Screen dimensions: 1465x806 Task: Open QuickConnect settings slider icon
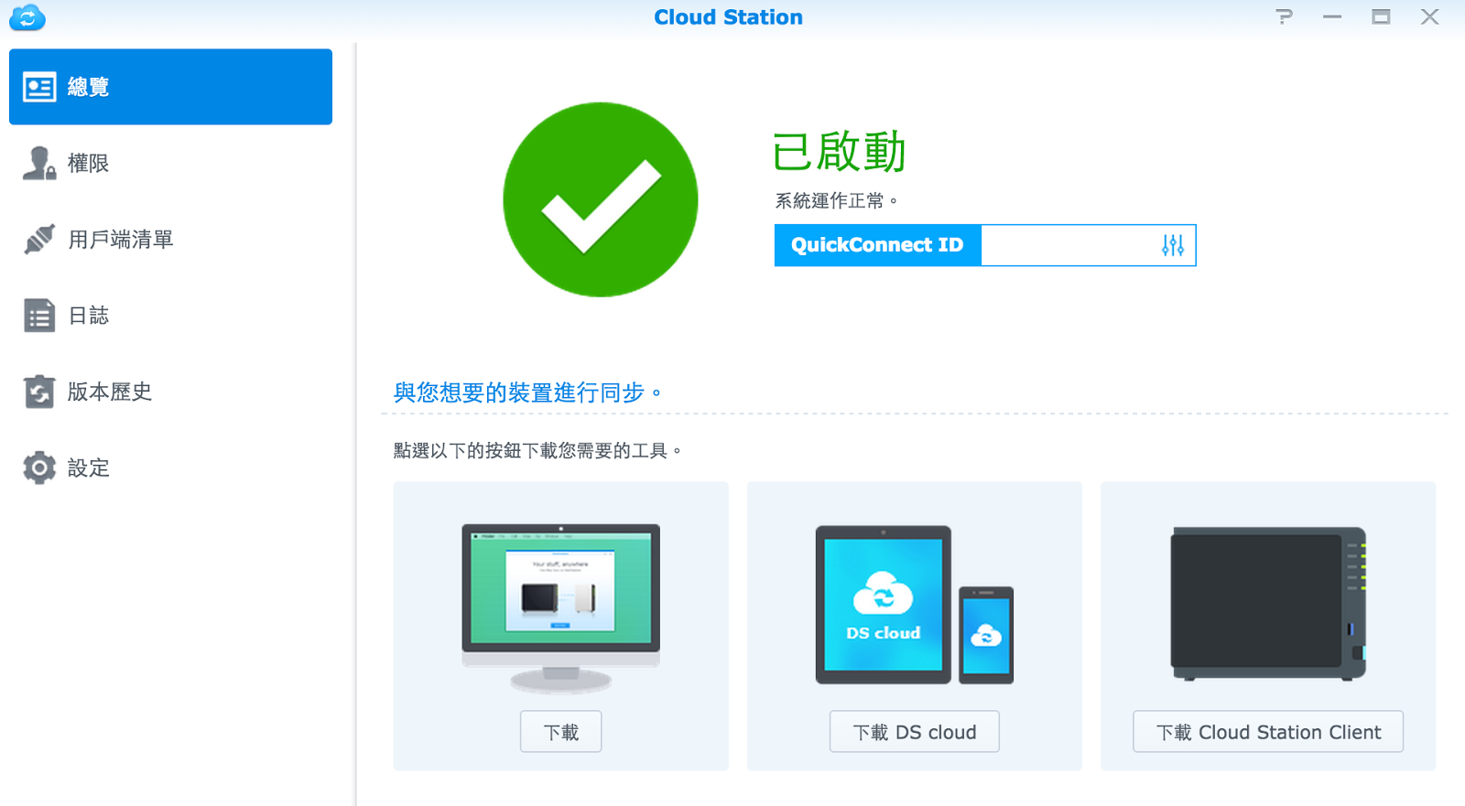pyautogui.click(x=1173, y=245)
